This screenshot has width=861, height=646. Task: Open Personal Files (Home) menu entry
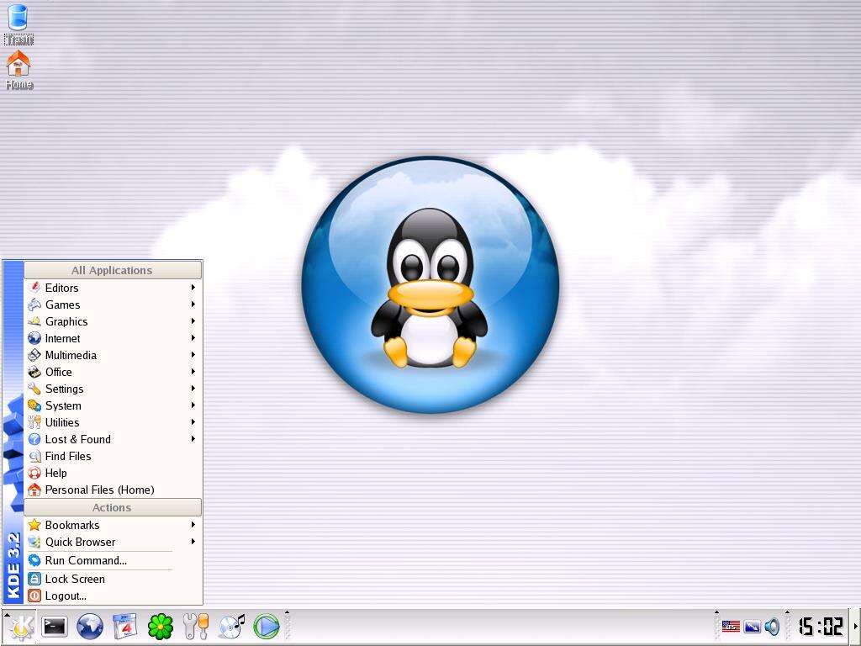coord(114,490)
